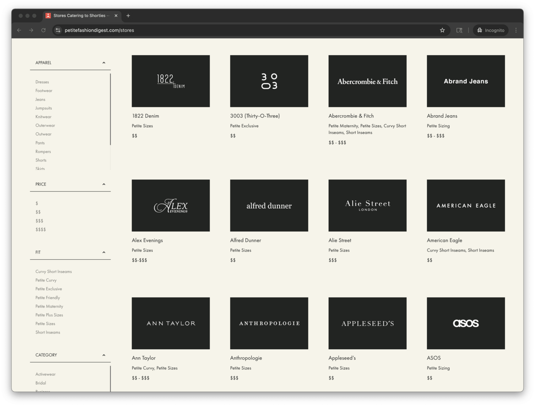This screenshot has width=535, height=406.
Task: Open the American Eagle logo thumbnail
Action: (466, 205)
